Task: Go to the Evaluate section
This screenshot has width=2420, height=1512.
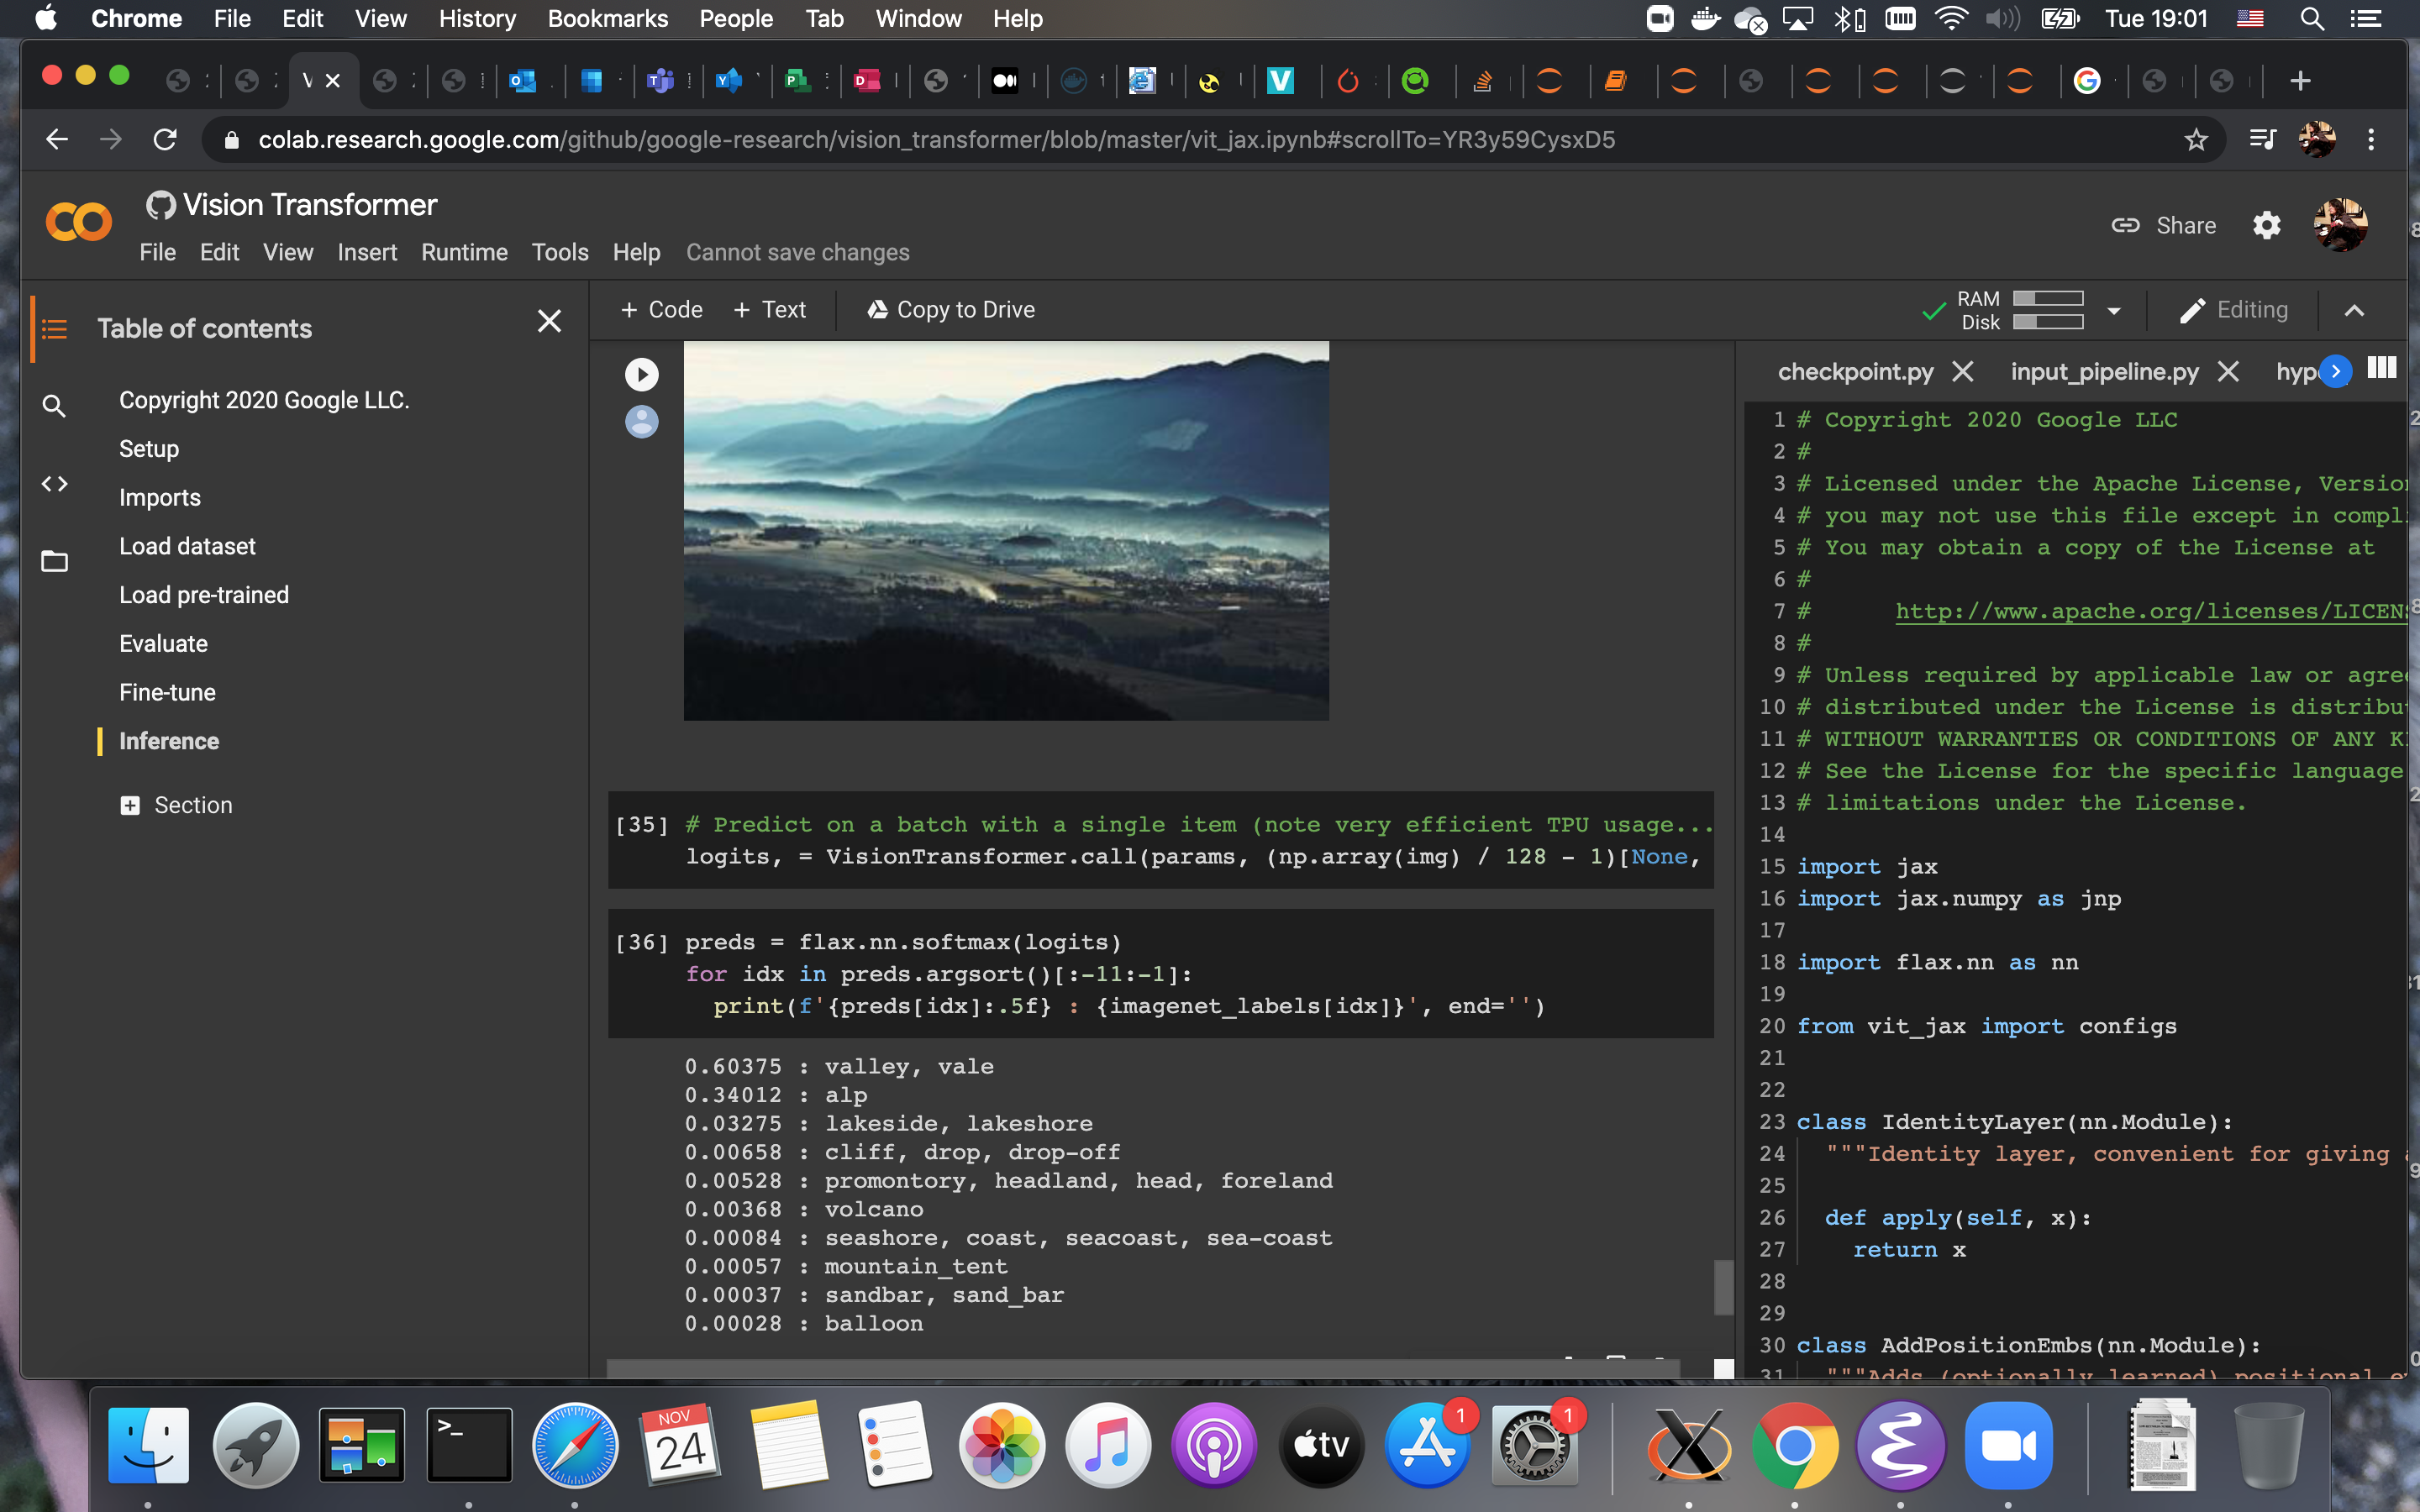Action: [x=163, y=644]
